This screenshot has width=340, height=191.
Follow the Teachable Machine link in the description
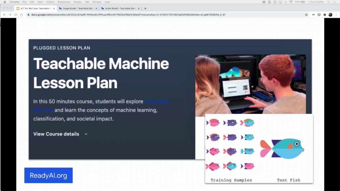point(157,101)
